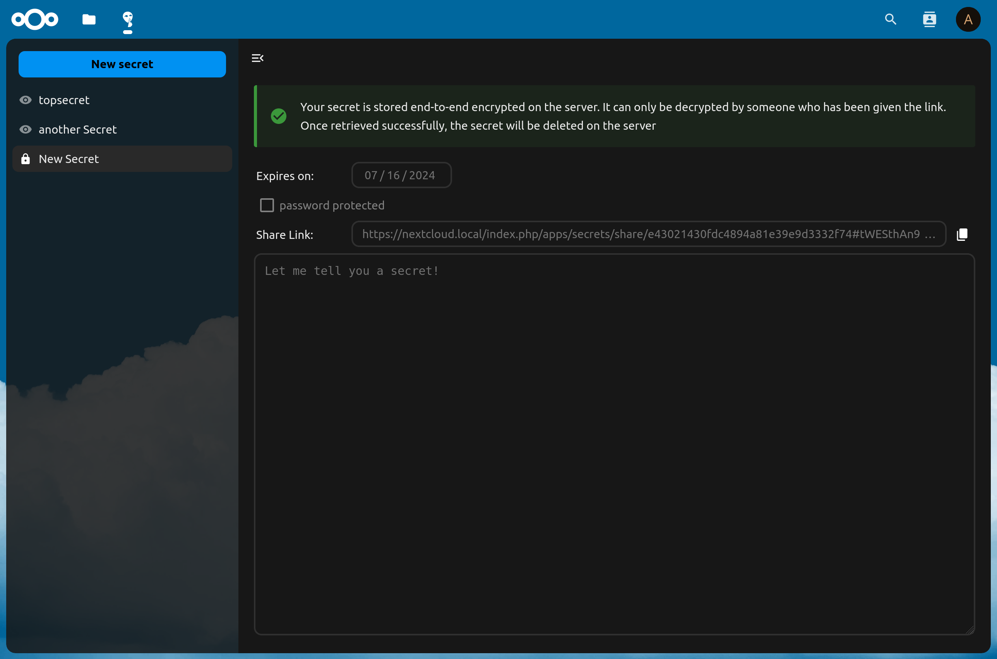Click the hamburger menu icon

tap(257, 58)
